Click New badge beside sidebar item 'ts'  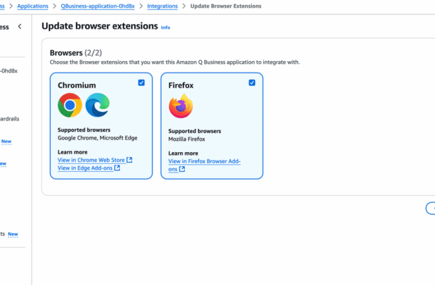click(x=13, y=234)
